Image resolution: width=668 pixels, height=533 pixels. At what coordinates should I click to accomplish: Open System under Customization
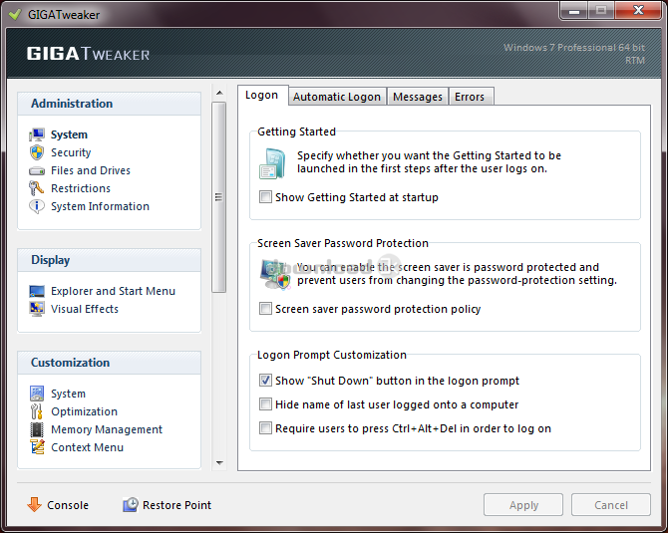[68, 394]
